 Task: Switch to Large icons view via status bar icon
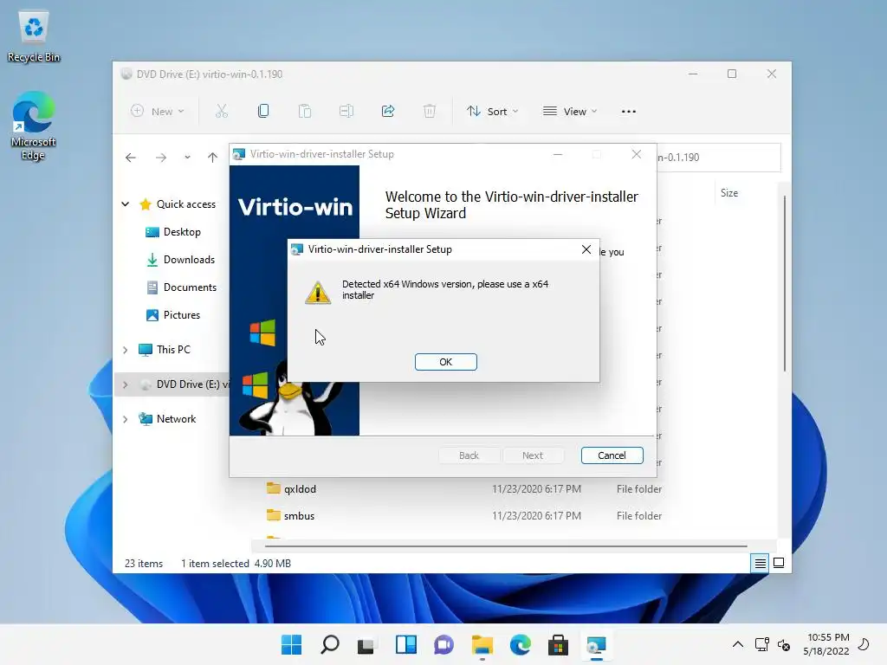click(x=779, y=563)
